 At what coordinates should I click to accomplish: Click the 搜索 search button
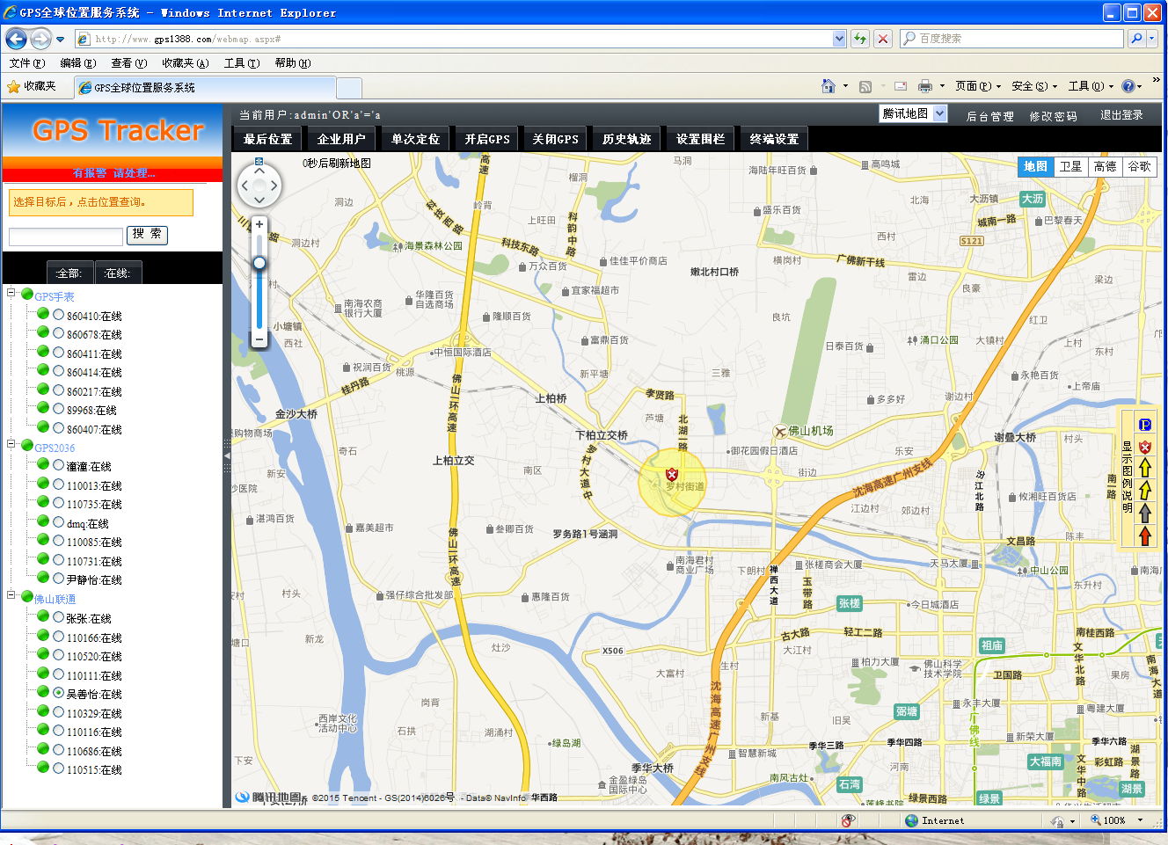pyautogui.click(x=147, y=234)
